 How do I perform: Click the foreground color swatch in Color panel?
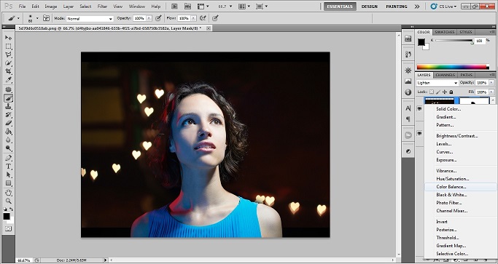coord(421,42)
